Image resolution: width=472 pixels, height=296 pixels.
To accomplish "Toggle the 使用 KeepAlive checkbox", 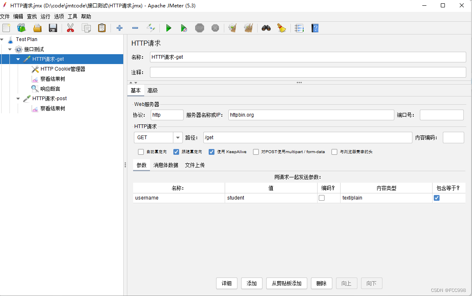I will point(212,152).
